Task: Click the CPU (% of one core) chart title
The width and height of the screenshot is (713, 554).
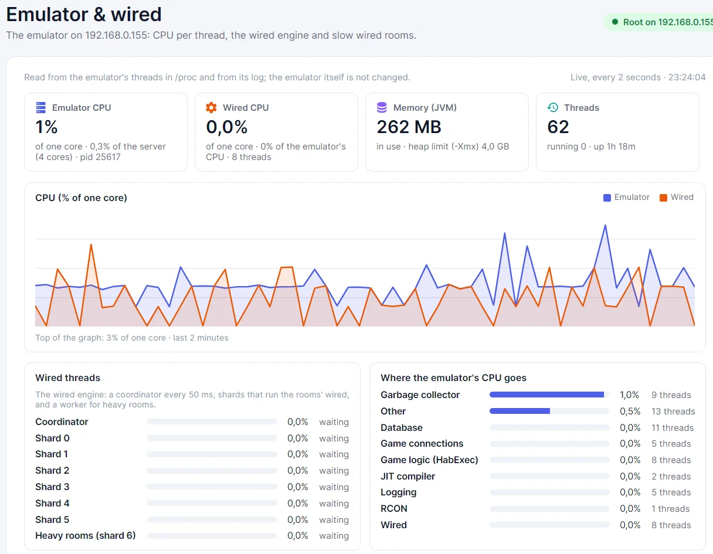Action: point(81,198)
